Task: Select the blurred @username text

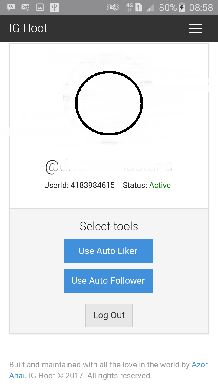Action: [x=109, y=166]
